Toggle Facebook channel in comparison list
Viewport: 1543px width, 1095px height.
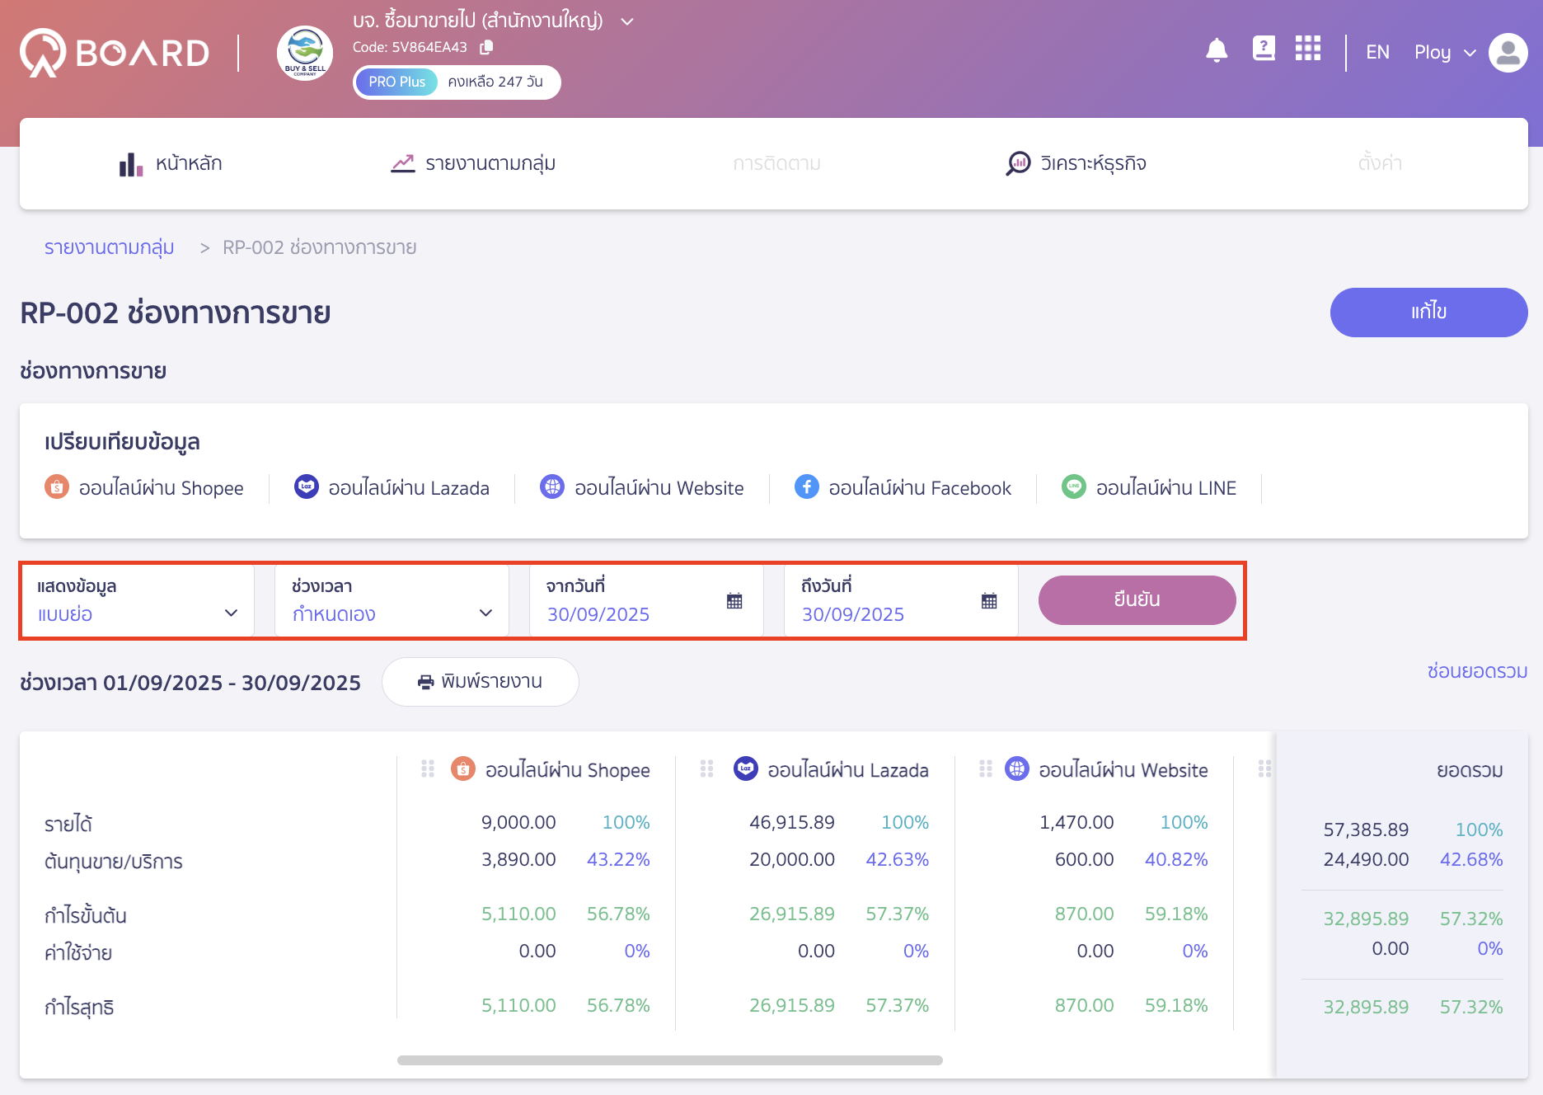click(903, 488)
